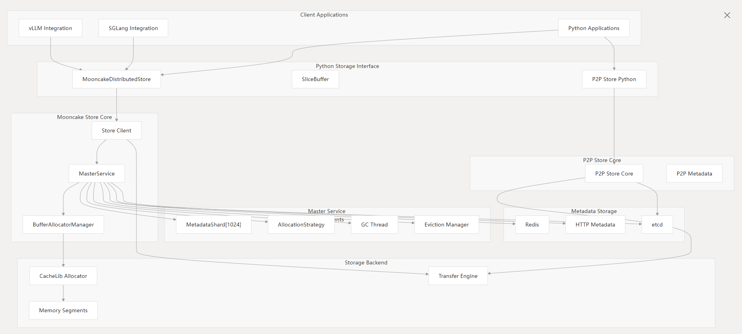Click the HTTP Metadata node

[x=595, y=225]
